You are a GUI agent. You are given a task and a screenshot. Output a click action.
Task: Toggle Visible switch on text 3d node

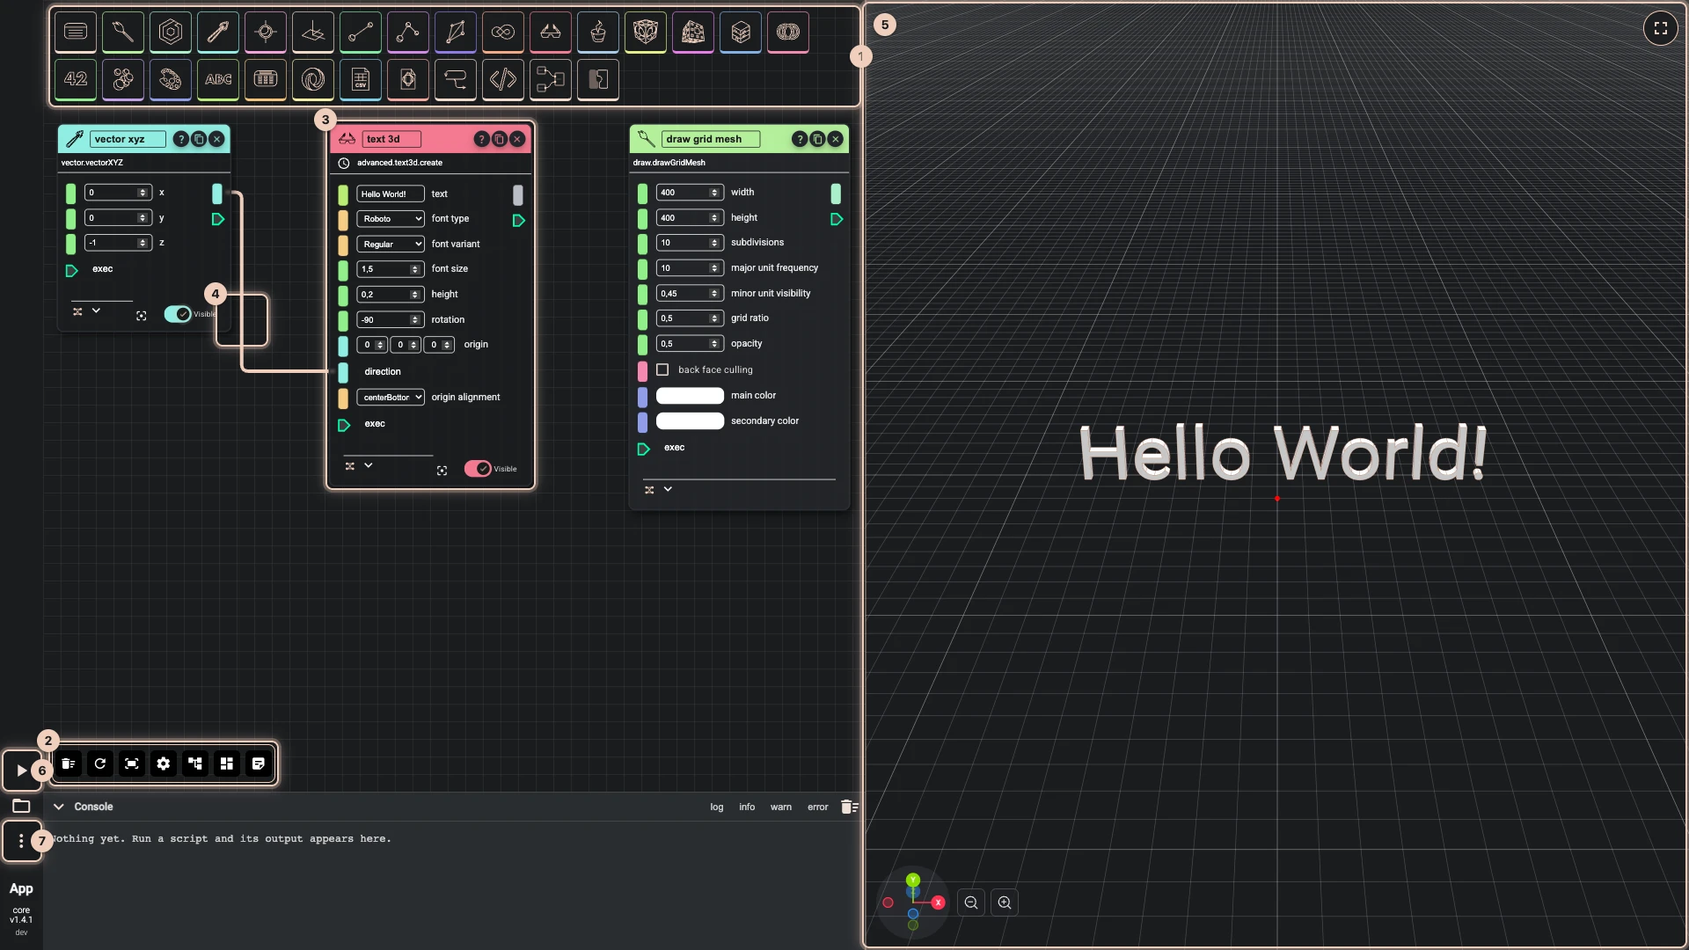478,469
